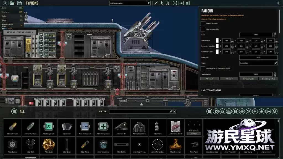
Task: Click Save As Item Assembly button
Action: (20, 32)
